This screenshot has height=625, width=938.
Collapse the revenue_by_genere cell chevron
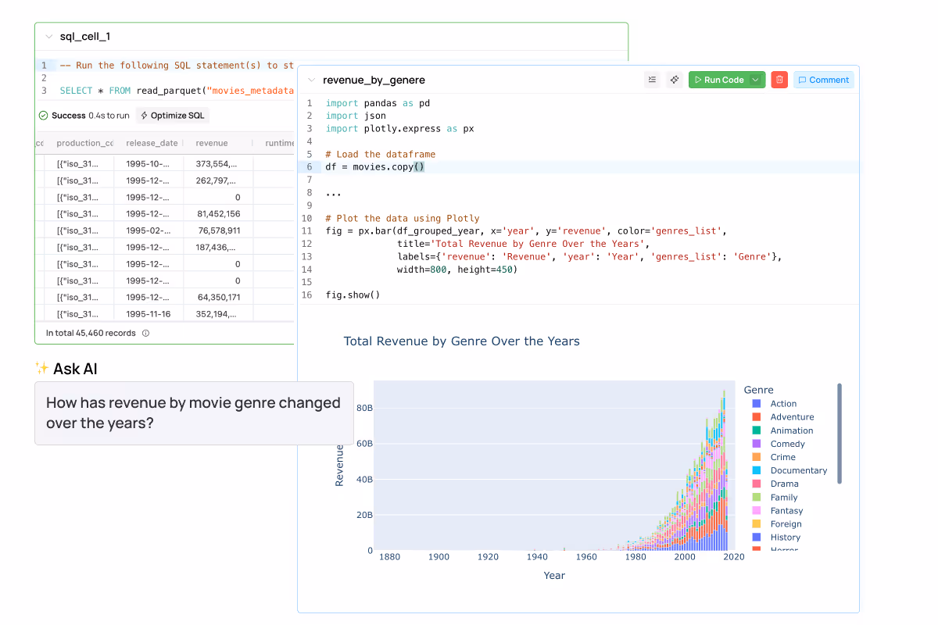[311, 80]
